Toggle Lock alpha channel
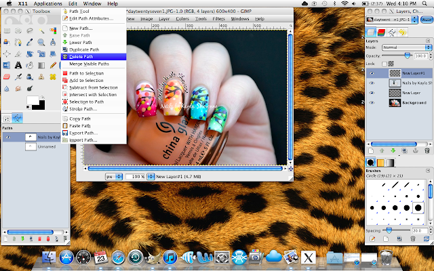 click(391, 64)
